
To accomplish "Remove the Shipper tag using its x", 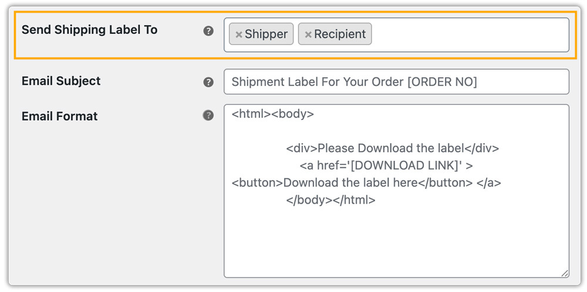I will tap(239, 35).
